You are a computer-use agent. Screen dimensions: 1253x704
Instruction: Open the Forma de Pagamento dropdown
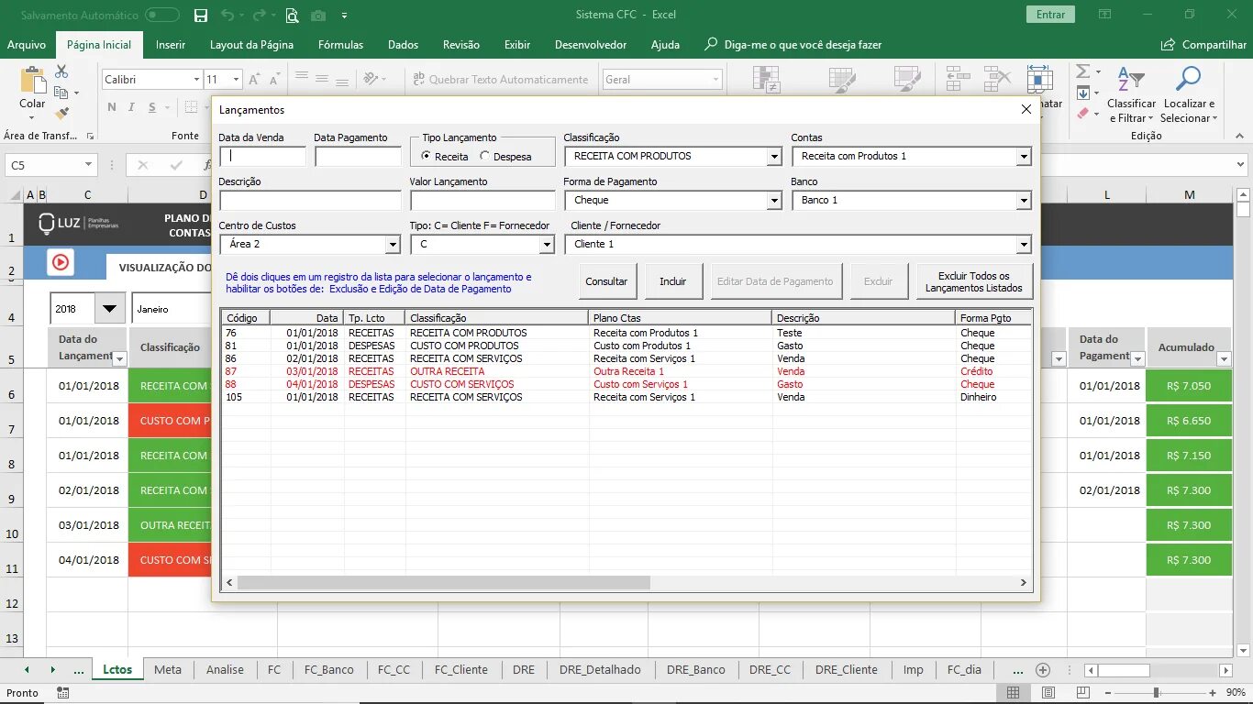[774, 201]
